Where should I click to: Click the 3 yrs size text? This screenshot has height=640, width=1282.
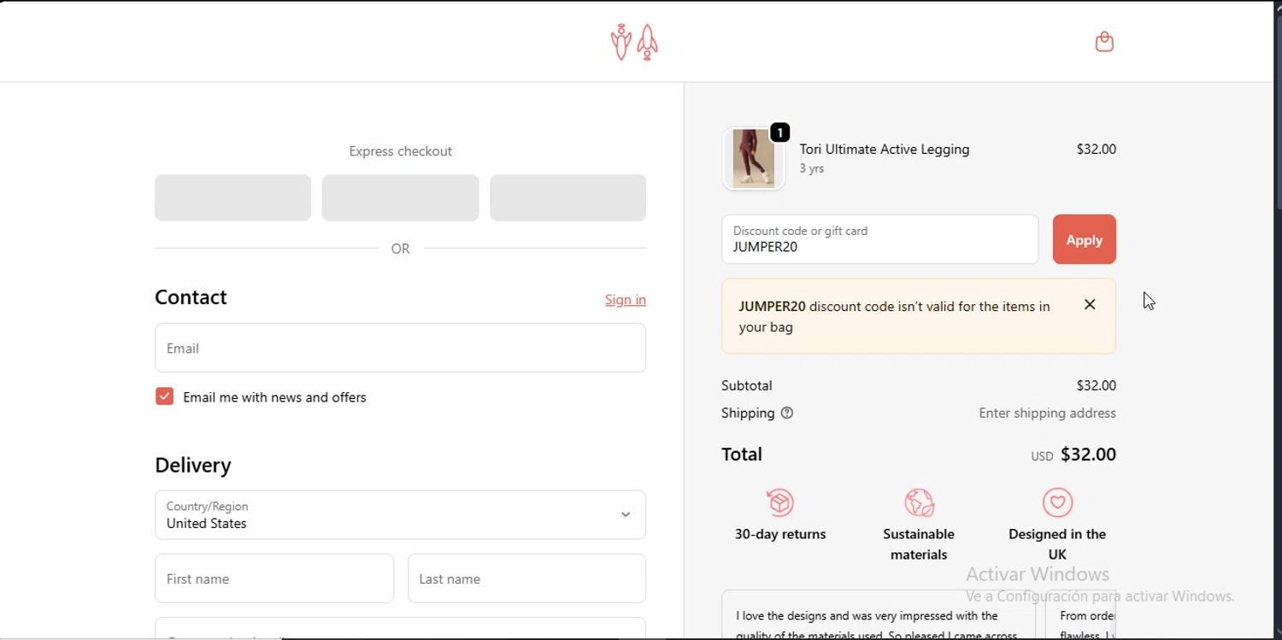point(812,168)
